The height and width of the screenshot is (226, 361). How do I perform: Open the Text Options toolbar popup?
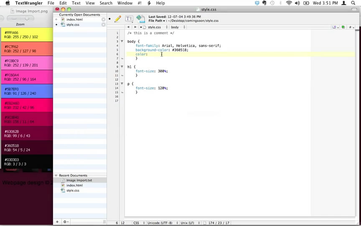click(x=129, y=19)
